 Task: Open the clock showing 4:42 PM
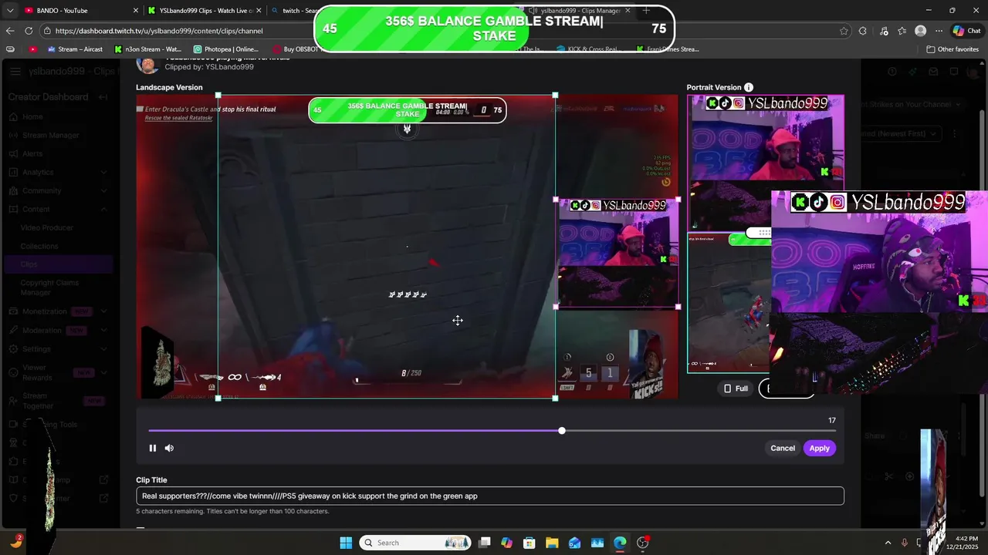pyautogui.click(x=964, y=543)
